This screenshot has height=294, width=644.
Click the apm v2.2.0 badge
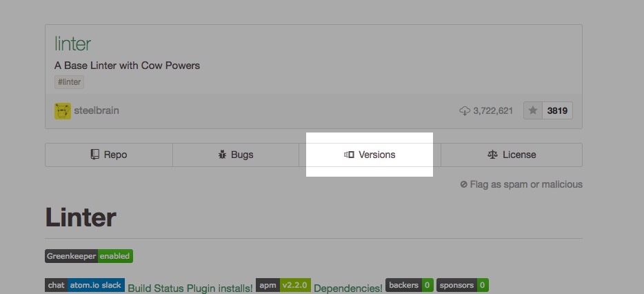pos(283,285)
